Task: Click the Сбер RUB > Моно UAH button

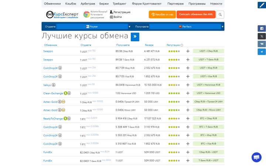Action: coord(208,110)
